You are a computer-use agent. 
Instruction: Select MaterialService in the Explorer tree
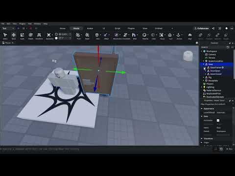214,90
